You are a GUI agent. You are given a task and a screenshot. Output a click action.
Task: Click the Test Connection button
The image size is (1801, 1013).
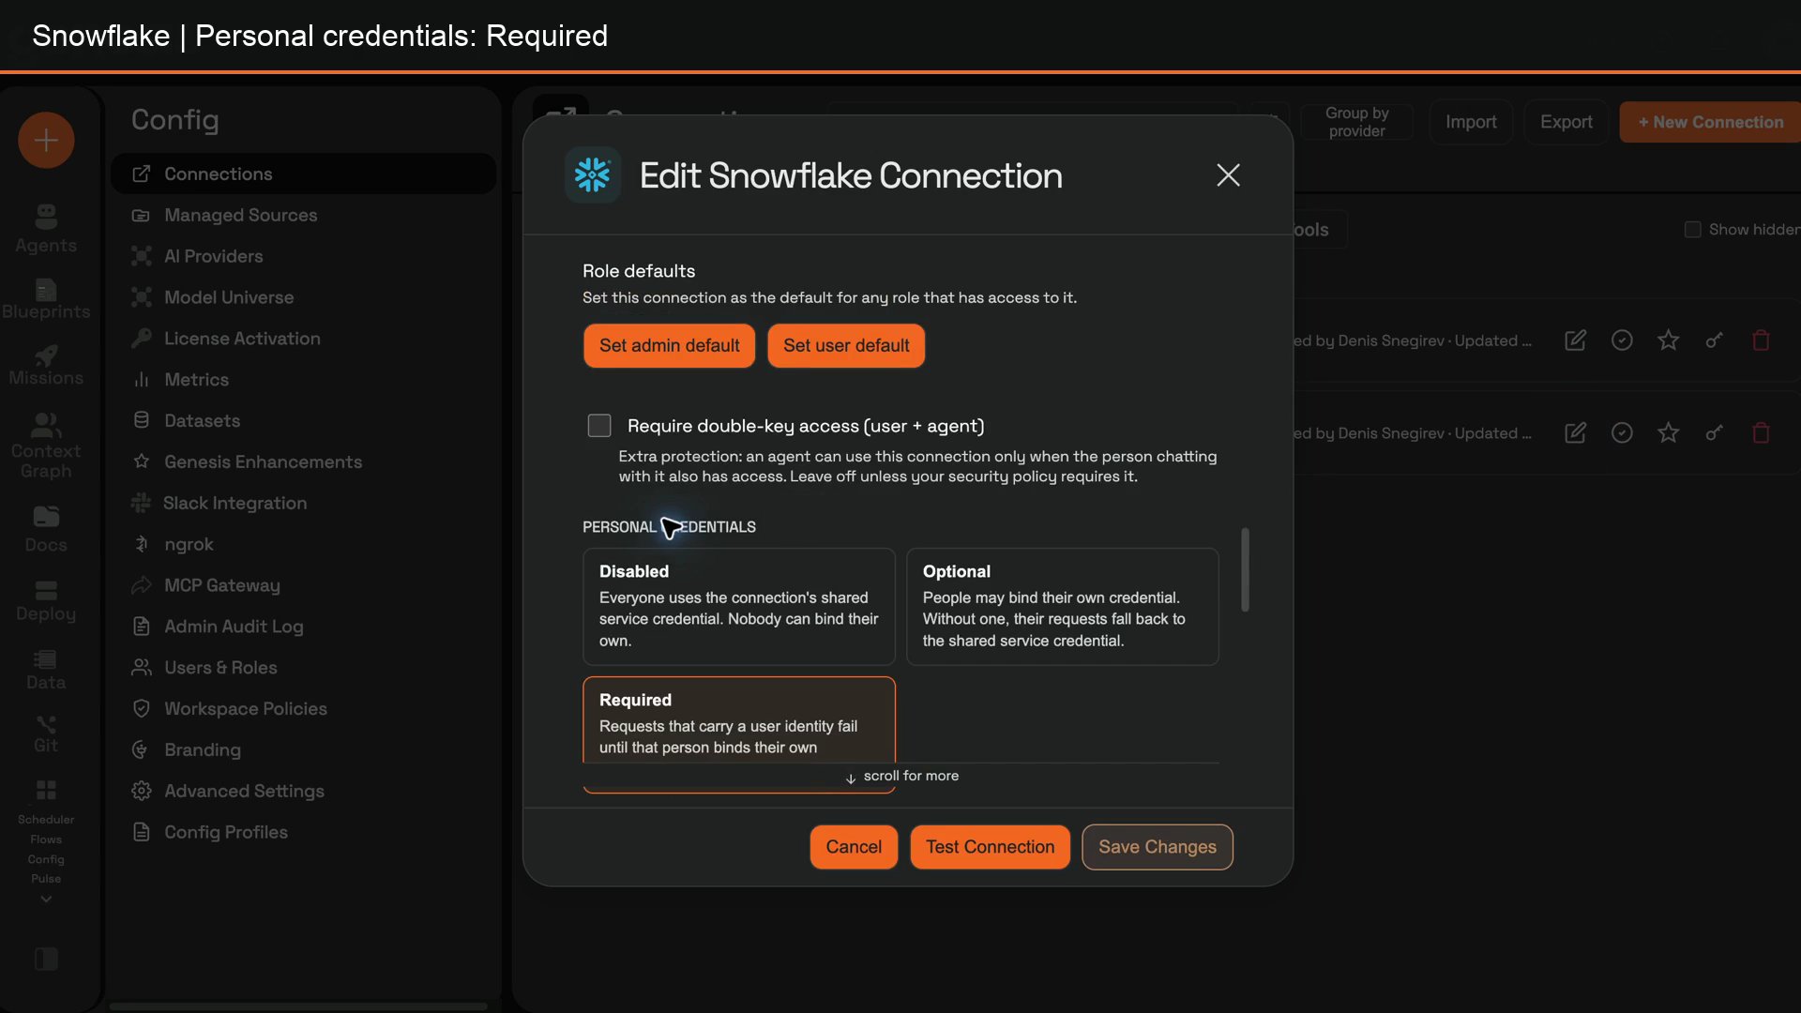tap(990, 847)
